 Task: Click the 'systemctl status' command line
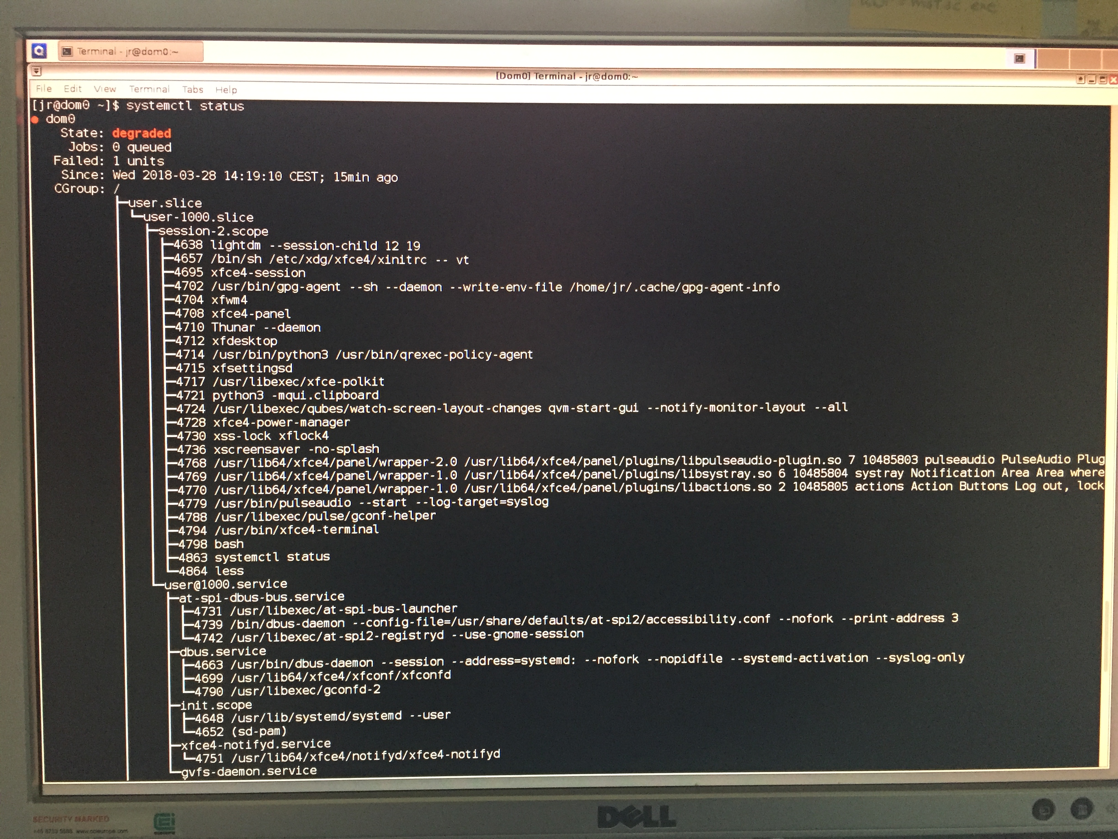(185, 106)
